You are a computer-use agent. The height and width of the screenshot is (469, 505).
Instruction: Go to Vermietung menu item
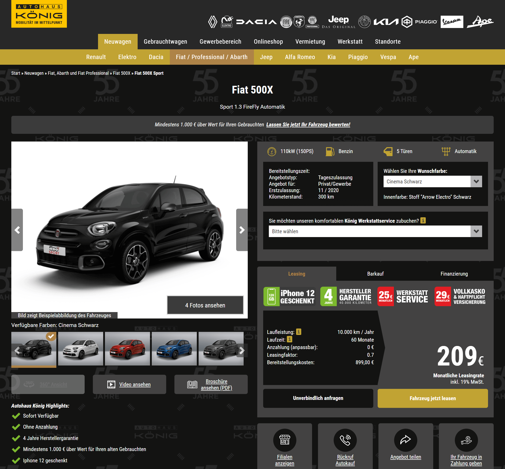(310, 42)
